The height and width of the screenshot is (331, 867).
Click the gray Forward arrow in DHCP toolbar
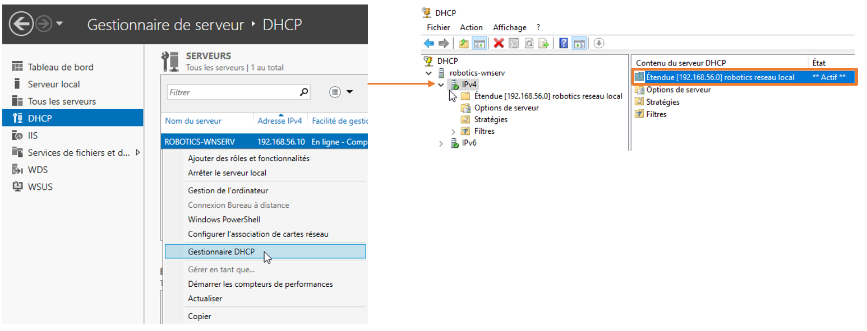coord(443,43)
